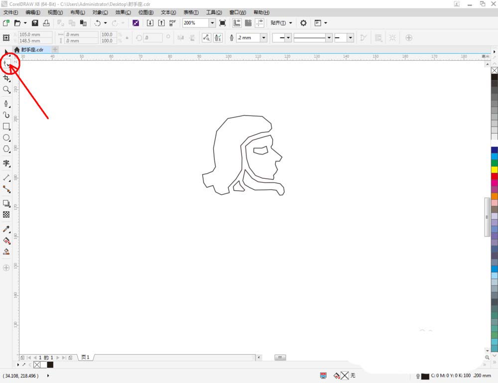
Task: Click the Export icon
Action: pyautogui.click(x=161, y=23)
